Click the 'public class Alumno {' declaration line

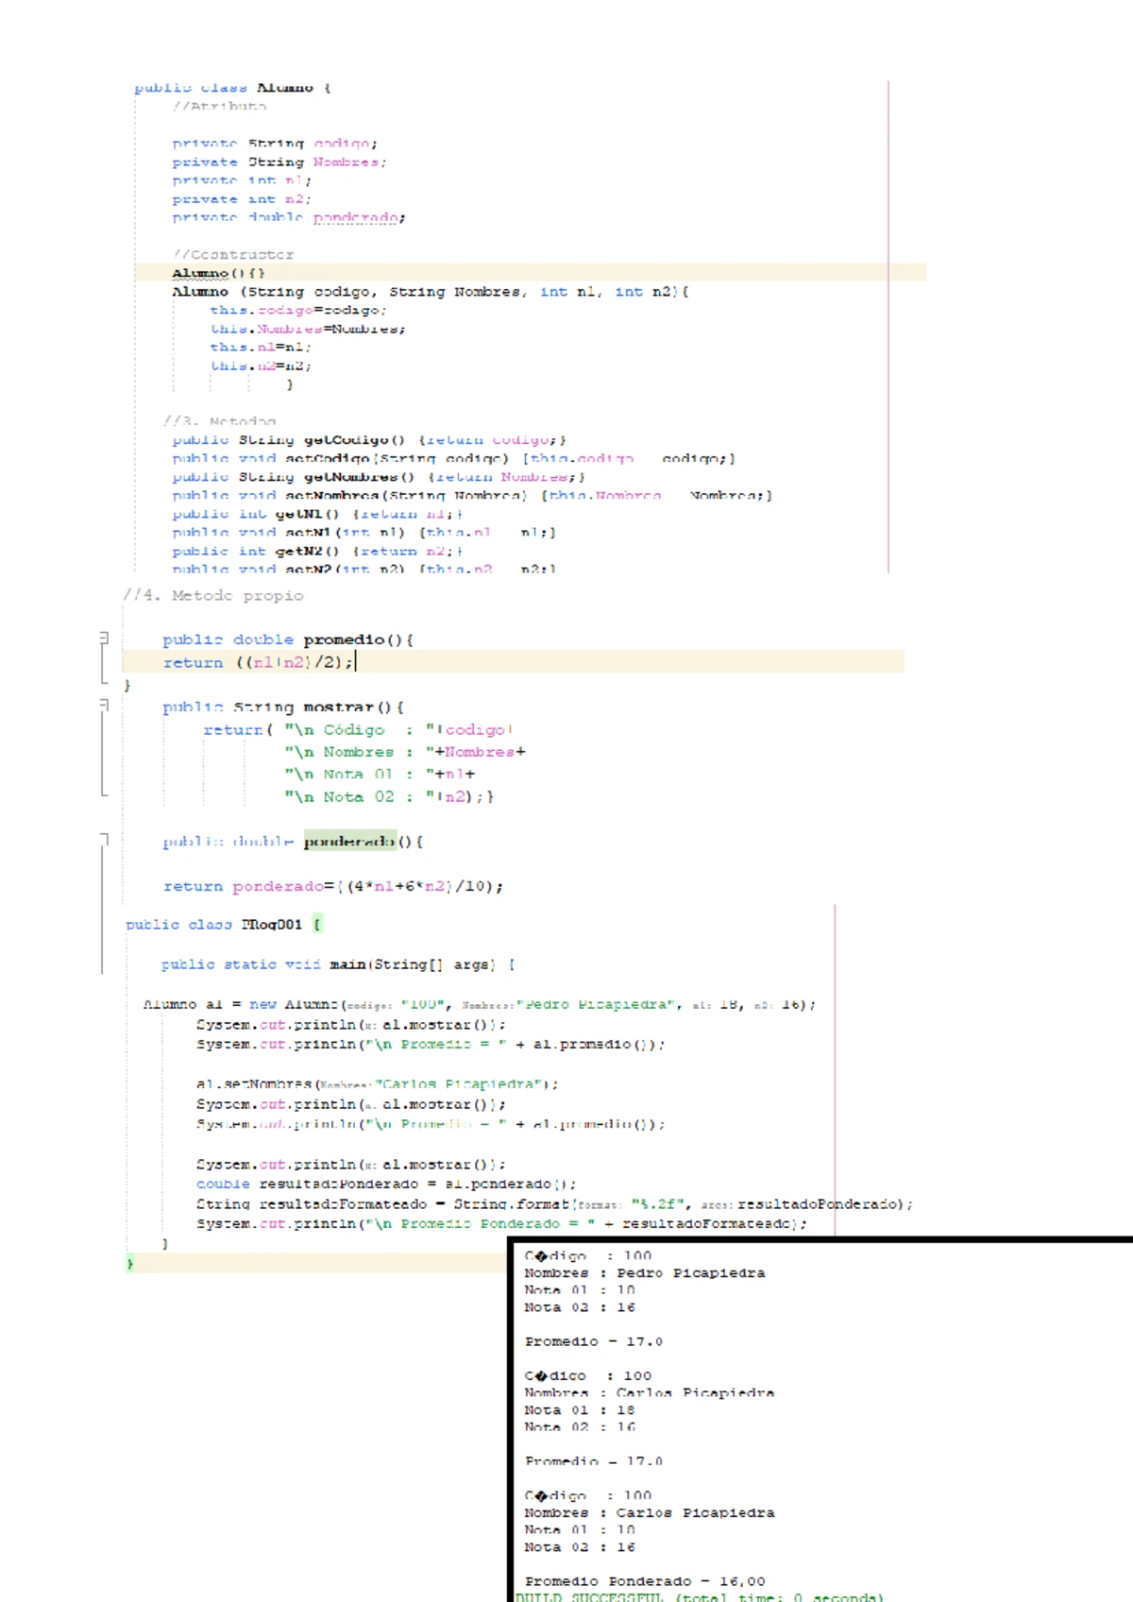click(x=232, y=88)
